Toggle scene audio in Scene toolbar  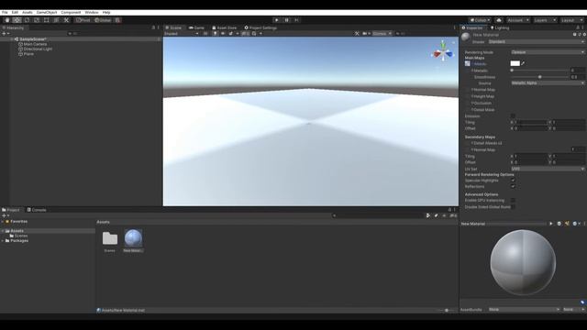(223, 34)
